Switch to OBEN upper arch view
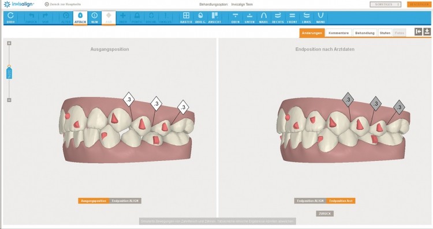Screen dimensions: 433x229 (236, 18)
